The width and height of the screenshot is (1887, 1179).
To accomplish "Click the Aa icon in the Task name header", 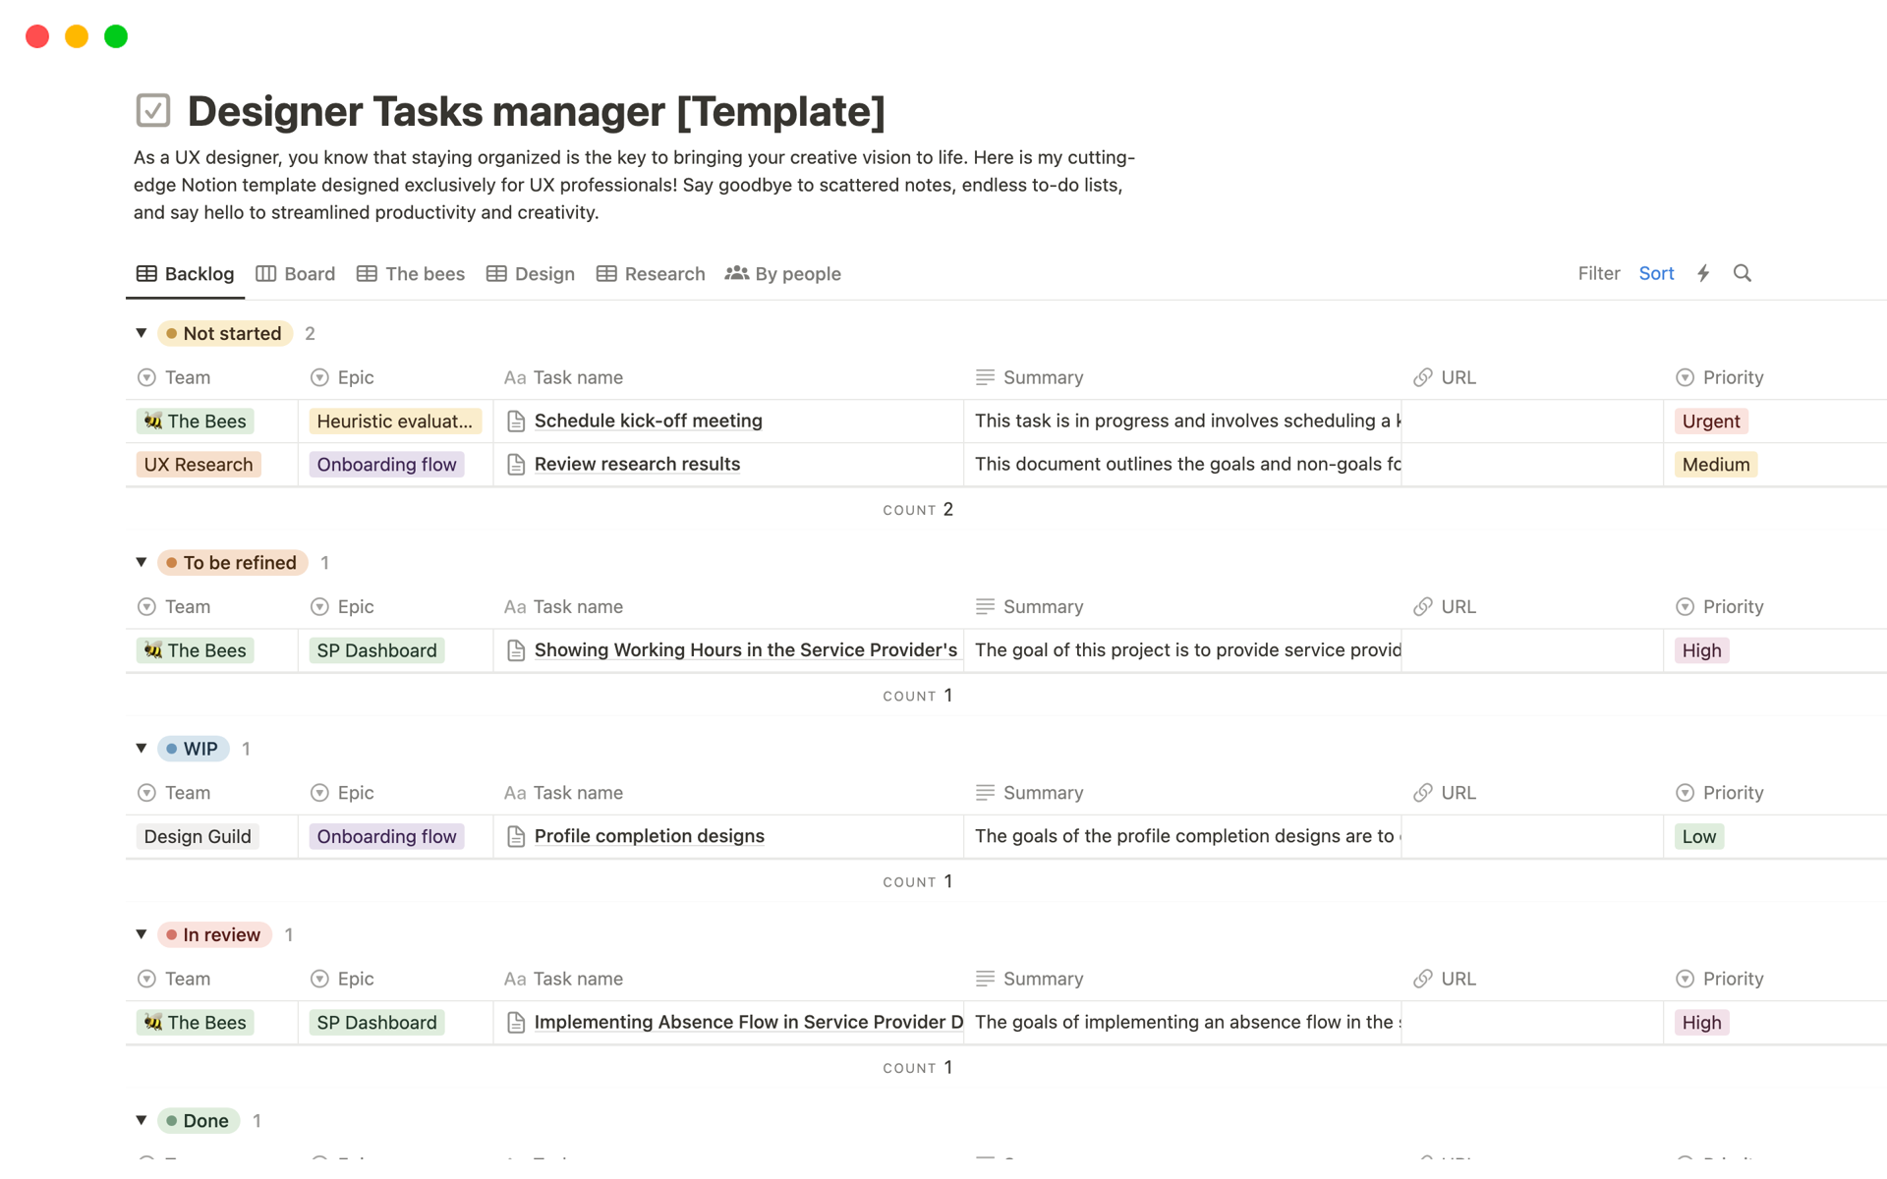I will 515,377.
